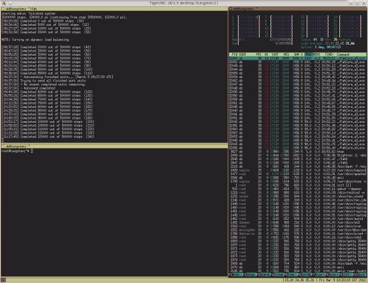Click F7 Nice - in htop footer
The image size is (368, 283).
point(318,275)
